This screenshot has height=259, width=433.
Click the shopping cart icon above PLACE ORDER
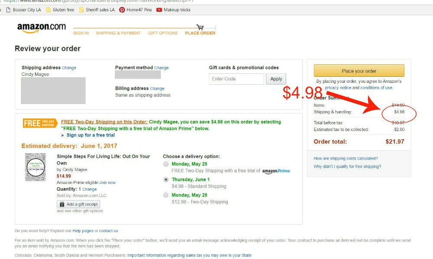pyautogui.click(x=199, y=26)
